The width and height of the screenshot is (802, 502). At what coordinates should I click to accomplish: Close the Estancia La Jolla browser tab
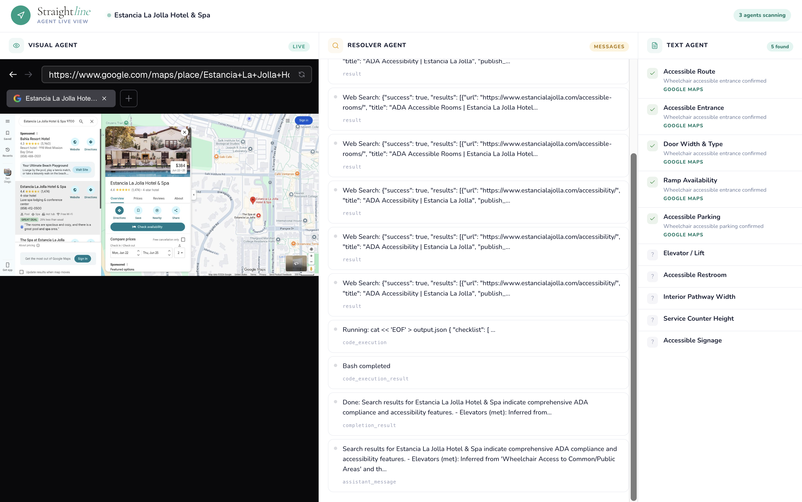click(x=104, y=98)
